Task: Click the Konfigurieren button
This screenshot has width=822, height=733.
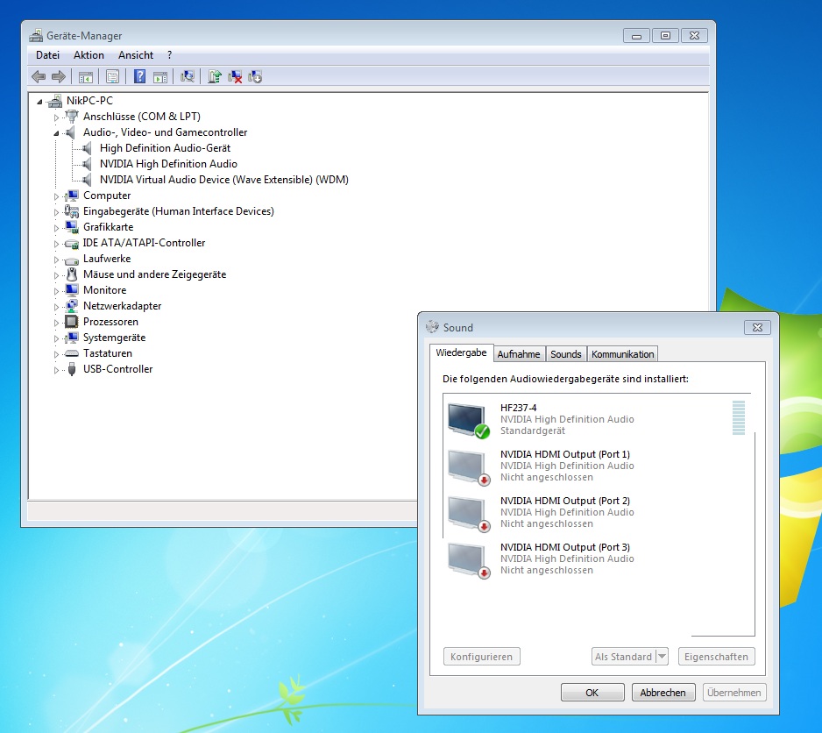Action: 481,657
